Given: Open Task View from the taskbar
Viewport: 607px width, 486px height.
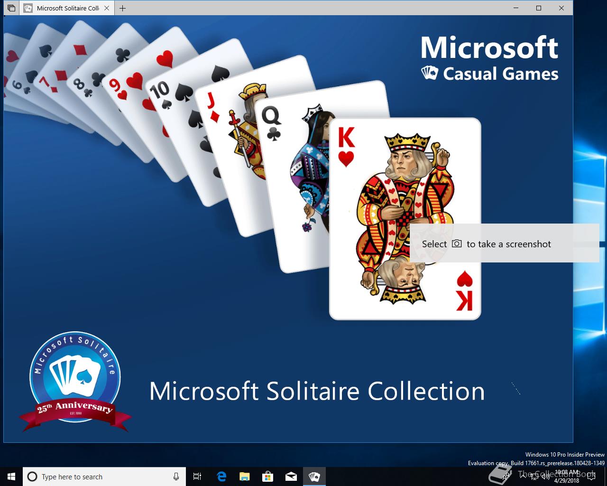Looking at the screenshot, I should coord(197,477).
